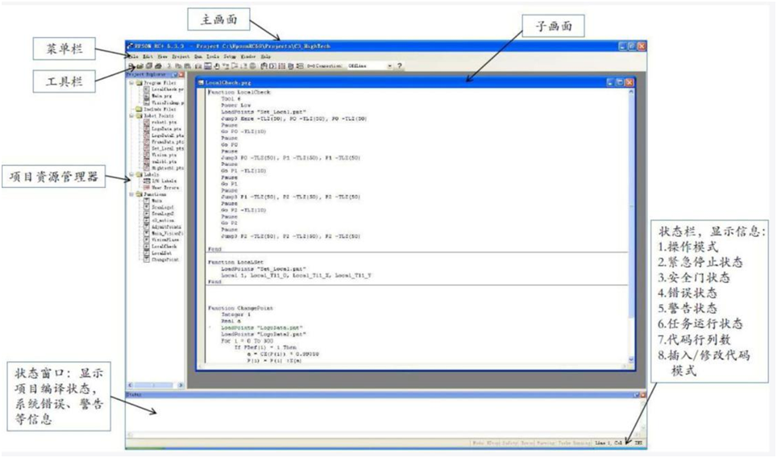777x458 pixels.
Task: Toggle the INS insert mode indicator
Action: [x=638, y=443]
